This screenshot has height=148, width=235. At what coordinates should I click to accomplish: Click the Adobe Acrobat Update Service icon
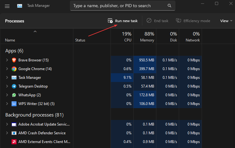tap(14, 124)
